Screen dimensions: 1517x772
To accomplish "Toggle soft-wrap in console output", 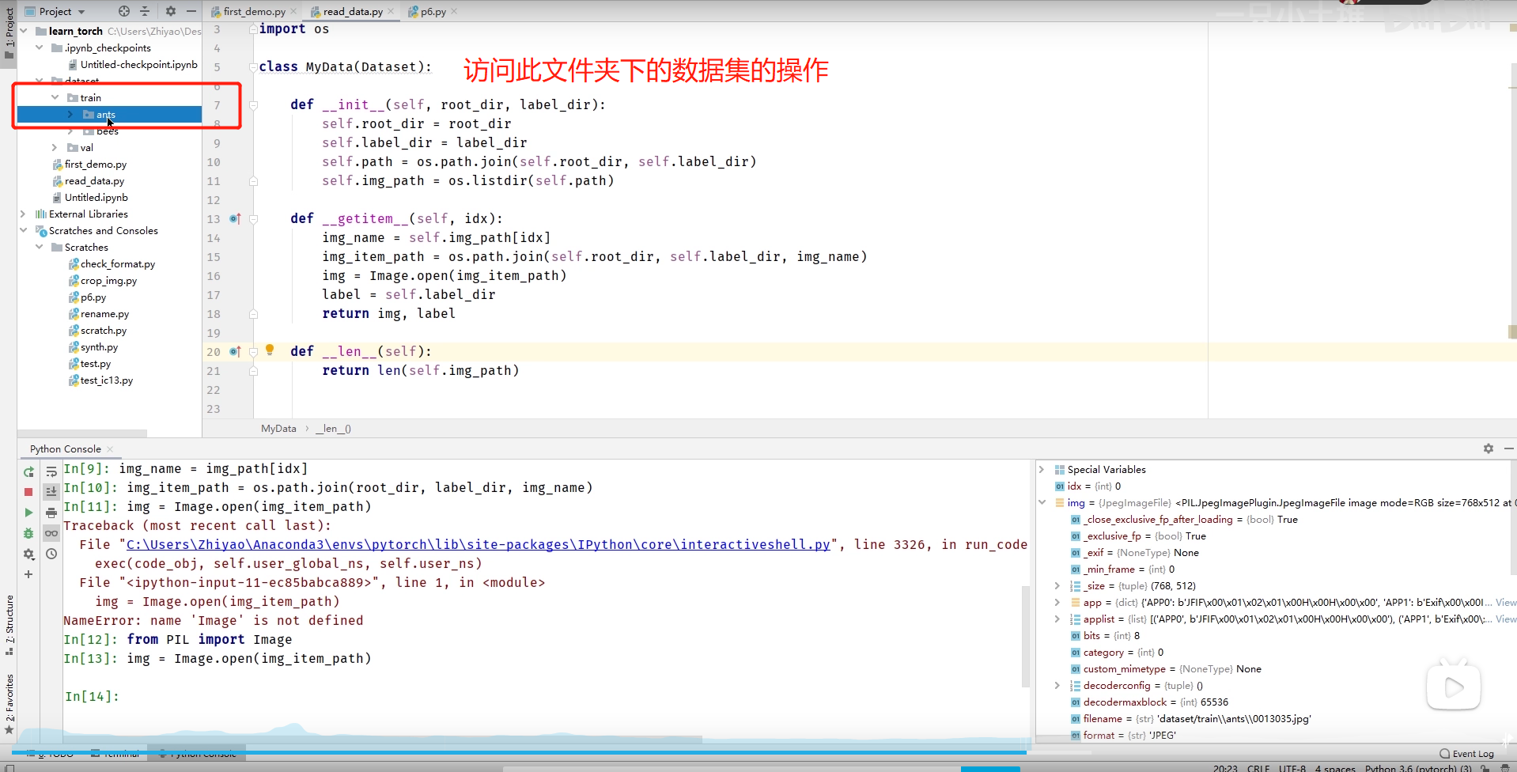I will click(51, 471).
